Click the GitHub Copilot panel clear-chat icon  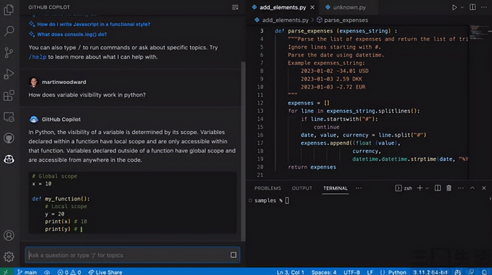point(235,7)
